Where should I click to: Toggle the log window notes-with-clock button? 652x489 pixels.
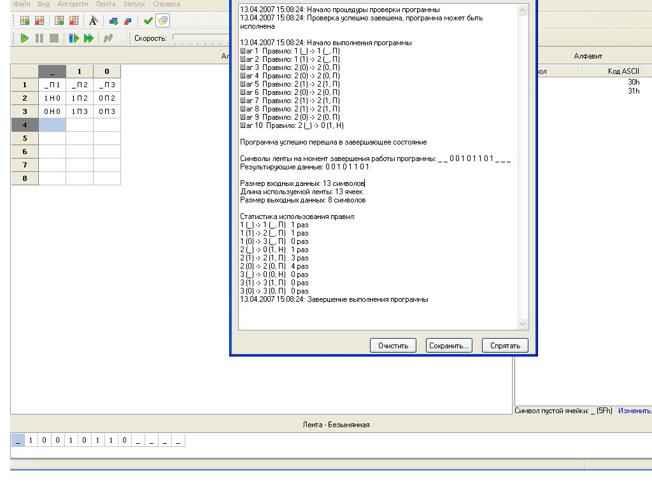(x=163, y=21)
